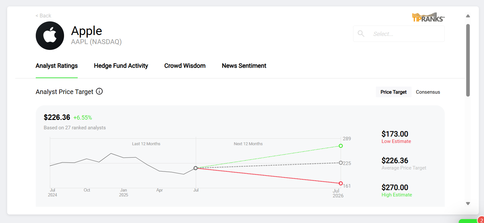Click the scroll down arrow

pos(468,204)
